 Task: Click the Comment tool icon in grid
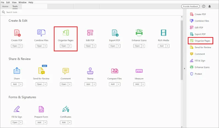tap(66, 71)
